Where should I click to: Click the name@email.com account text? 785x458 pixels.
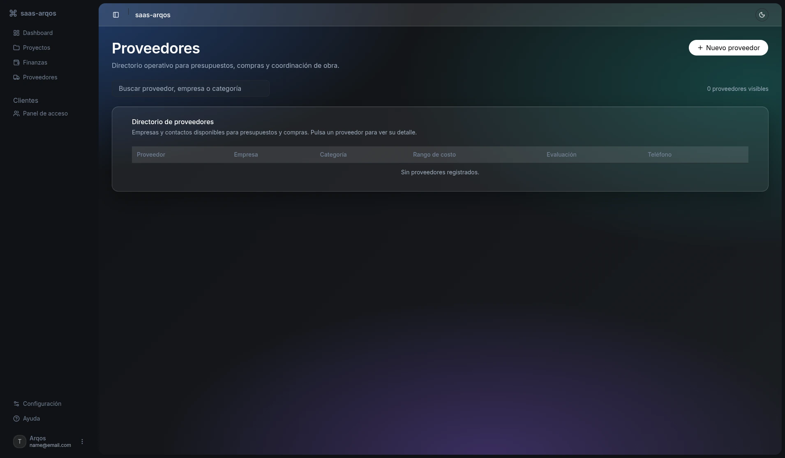pos(50,445)
